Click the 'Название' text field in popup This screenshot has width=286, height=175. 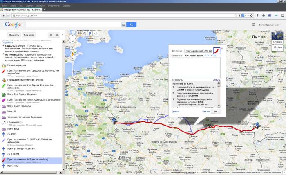(198, 50)
